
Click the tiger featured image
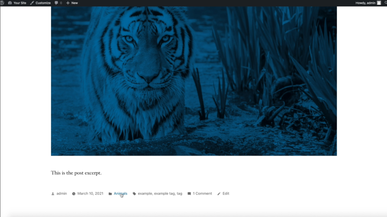pyautogui.click(x=194, y=81)
